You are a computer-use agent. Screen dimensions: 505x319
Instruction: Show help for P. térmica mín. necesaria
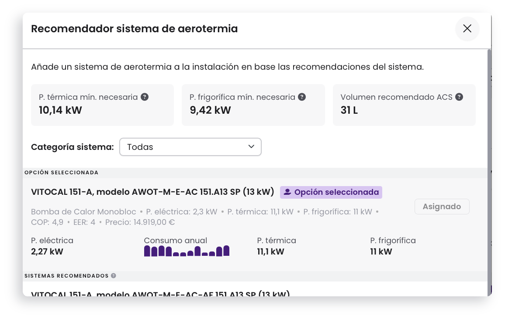pyautogui.click(x=145, y=97)
